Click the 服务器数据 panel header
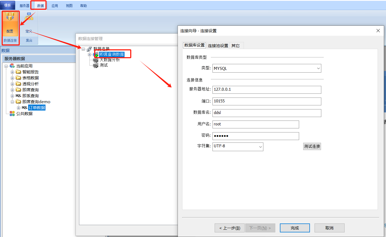The height and width of the screenshot is (237, 386). pyautogui.click(x=39, y=59)
